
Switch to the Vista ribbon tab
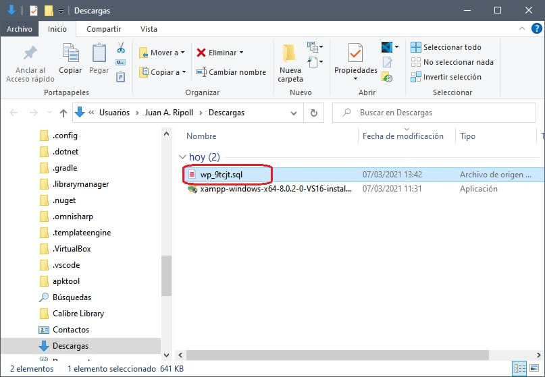click(x=149, y=29)
